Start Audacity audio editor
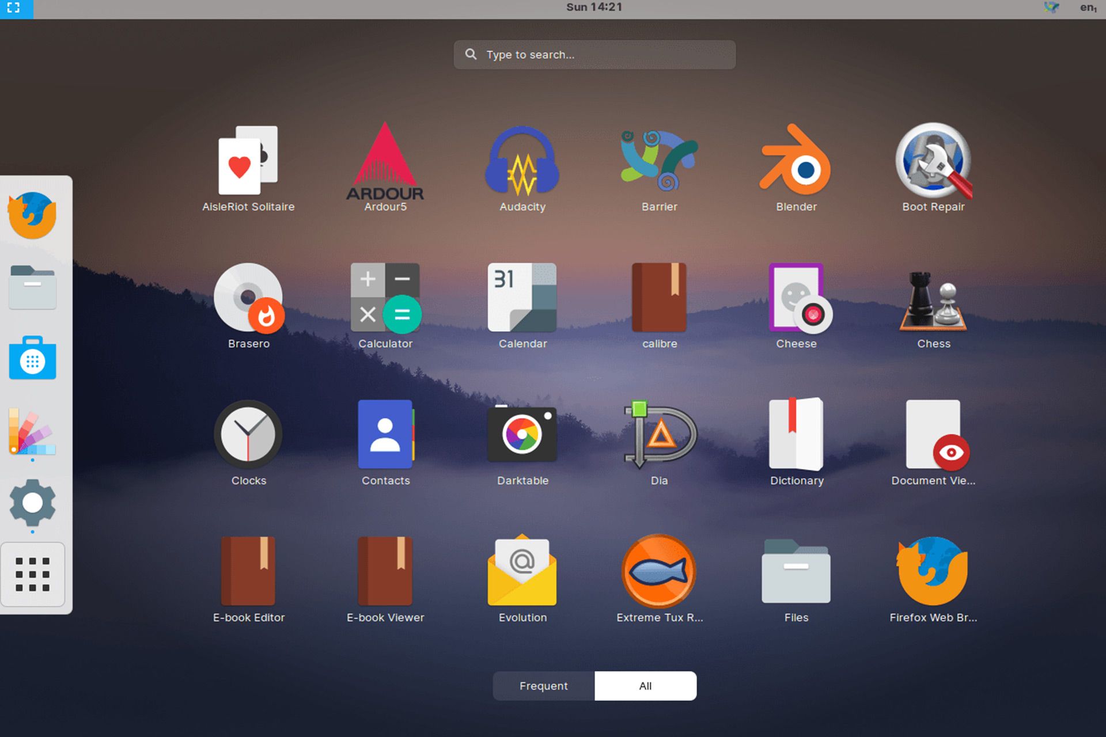 point(522,168)
